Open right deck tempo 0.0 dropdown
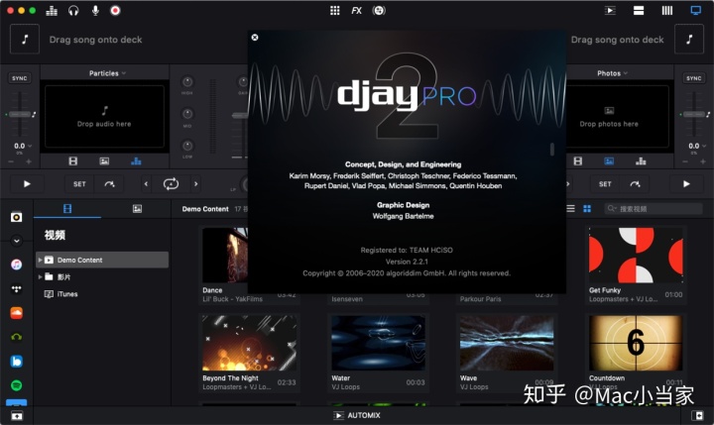The height and width of the screenshot is (425, 714). [x=697, y=146]
